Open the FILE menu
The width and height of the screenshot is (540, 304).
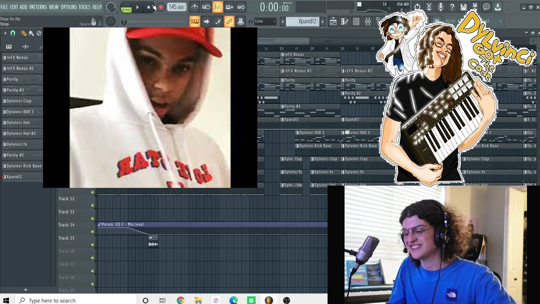click(x=4, y=7)
